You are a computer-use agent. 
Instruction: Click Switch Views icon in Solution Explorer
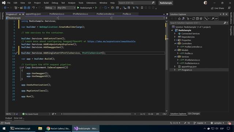[x=183, y=19]
